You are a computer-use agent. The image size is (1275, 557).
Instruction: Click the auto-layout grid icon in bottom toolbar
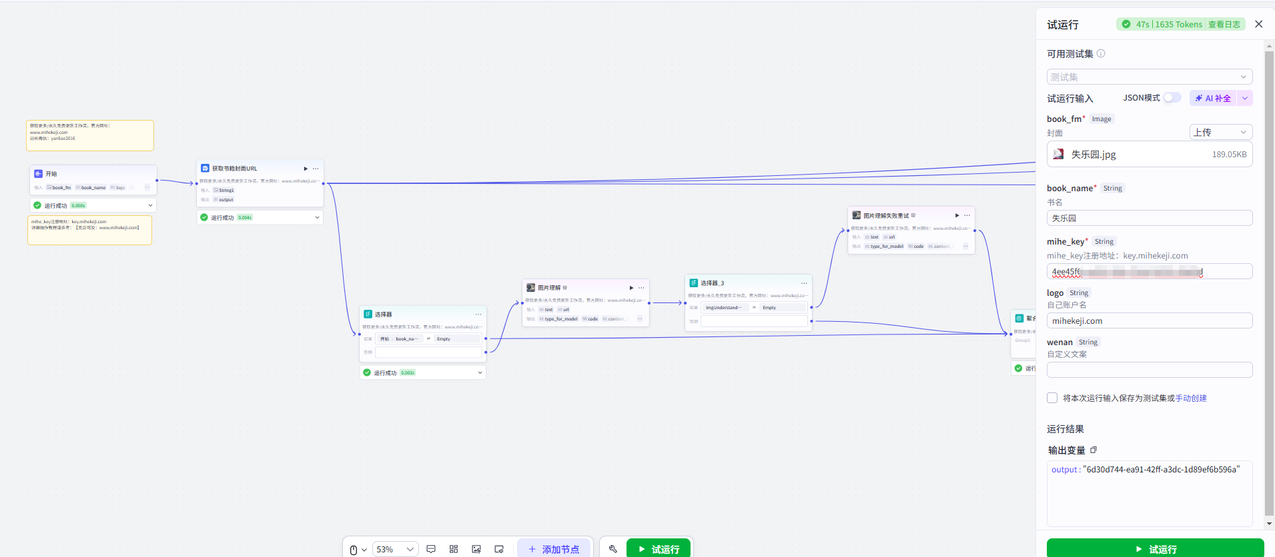[454, 549]
